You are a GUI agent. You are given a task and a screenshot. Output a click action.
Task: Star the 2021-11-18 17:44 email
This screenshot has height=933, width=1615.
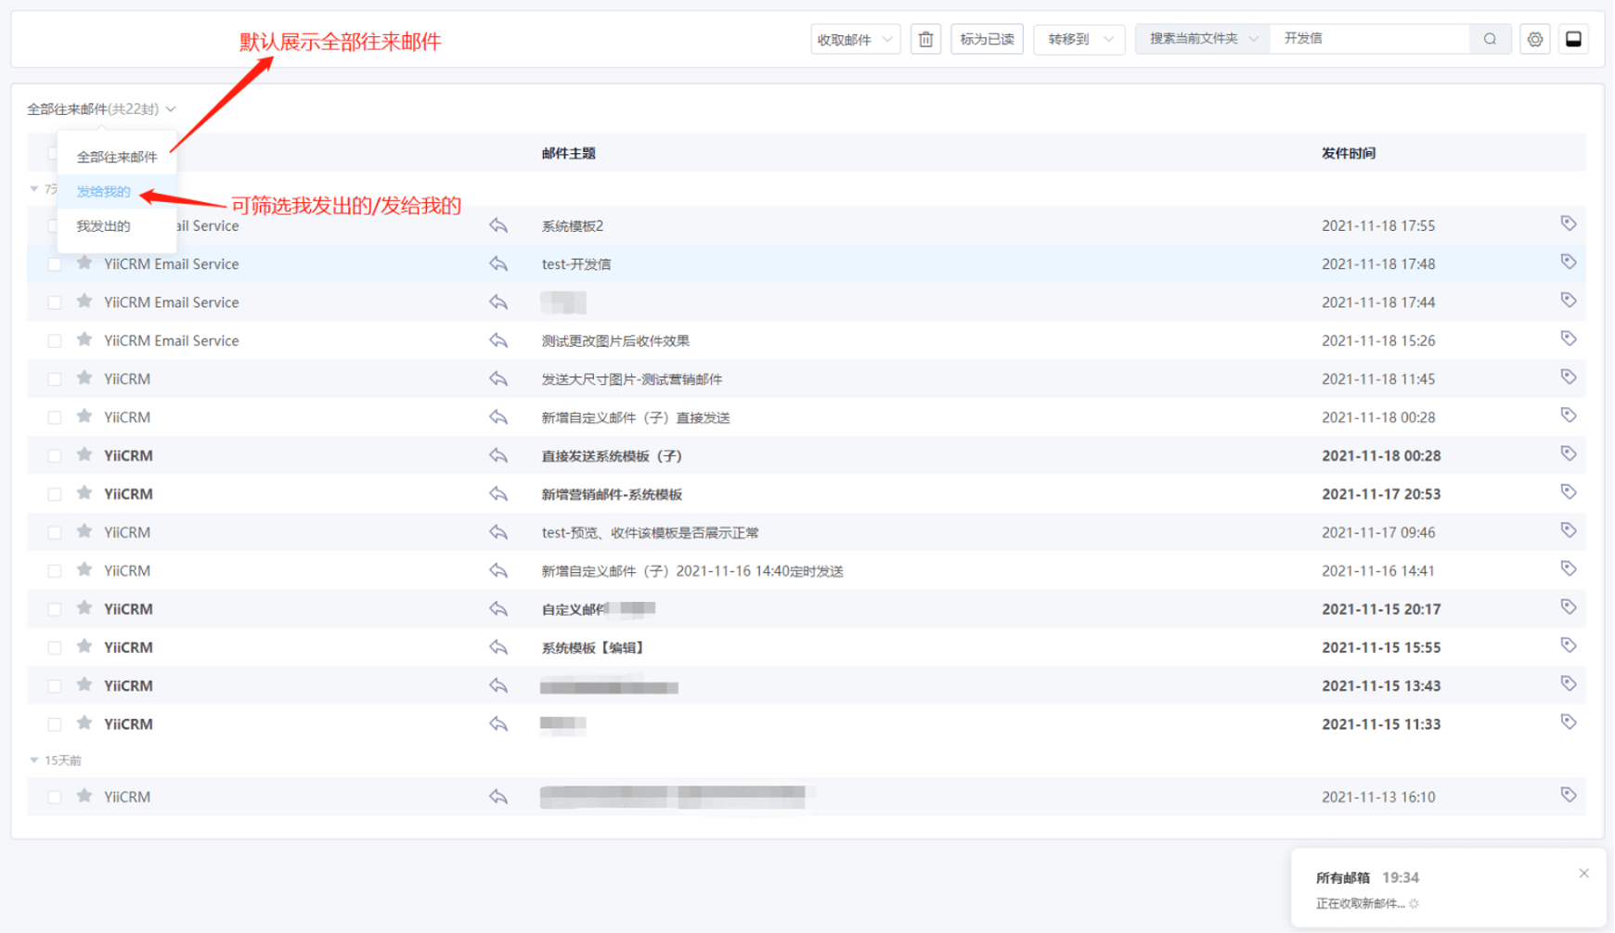coord(84,300)
